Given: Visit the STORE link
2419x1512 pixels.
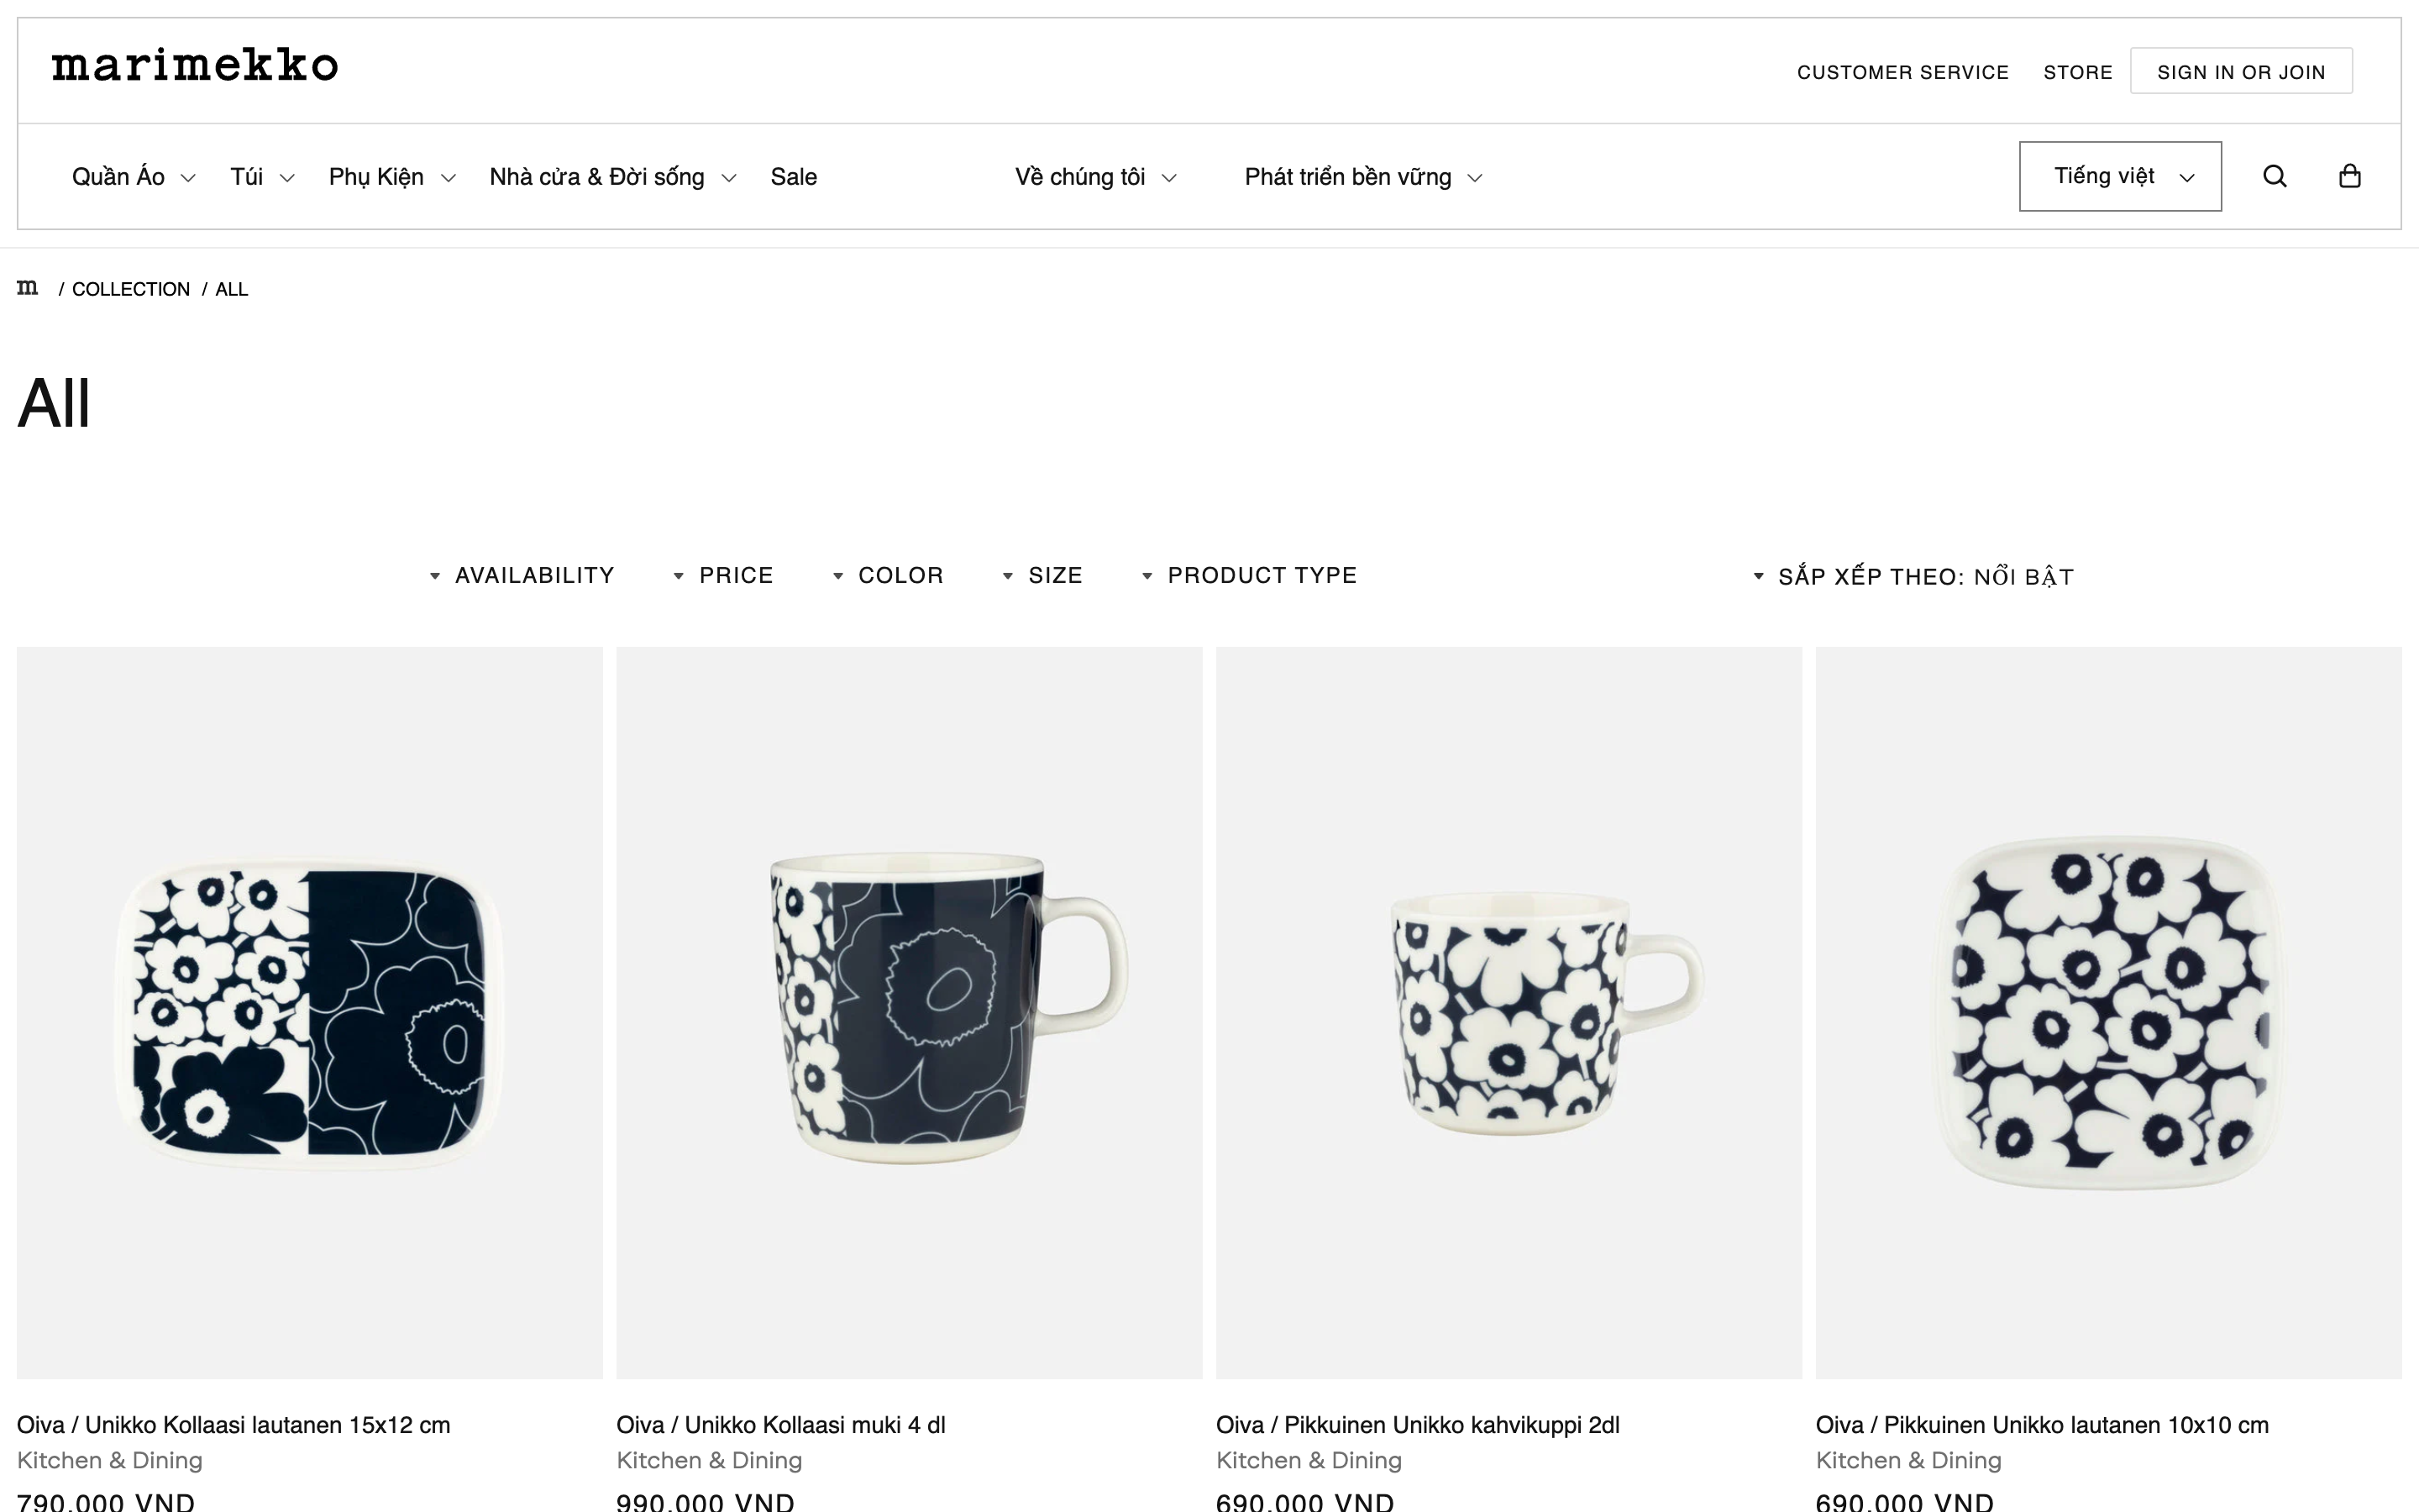Looking at the screenshot, I should click(2078, 71).
